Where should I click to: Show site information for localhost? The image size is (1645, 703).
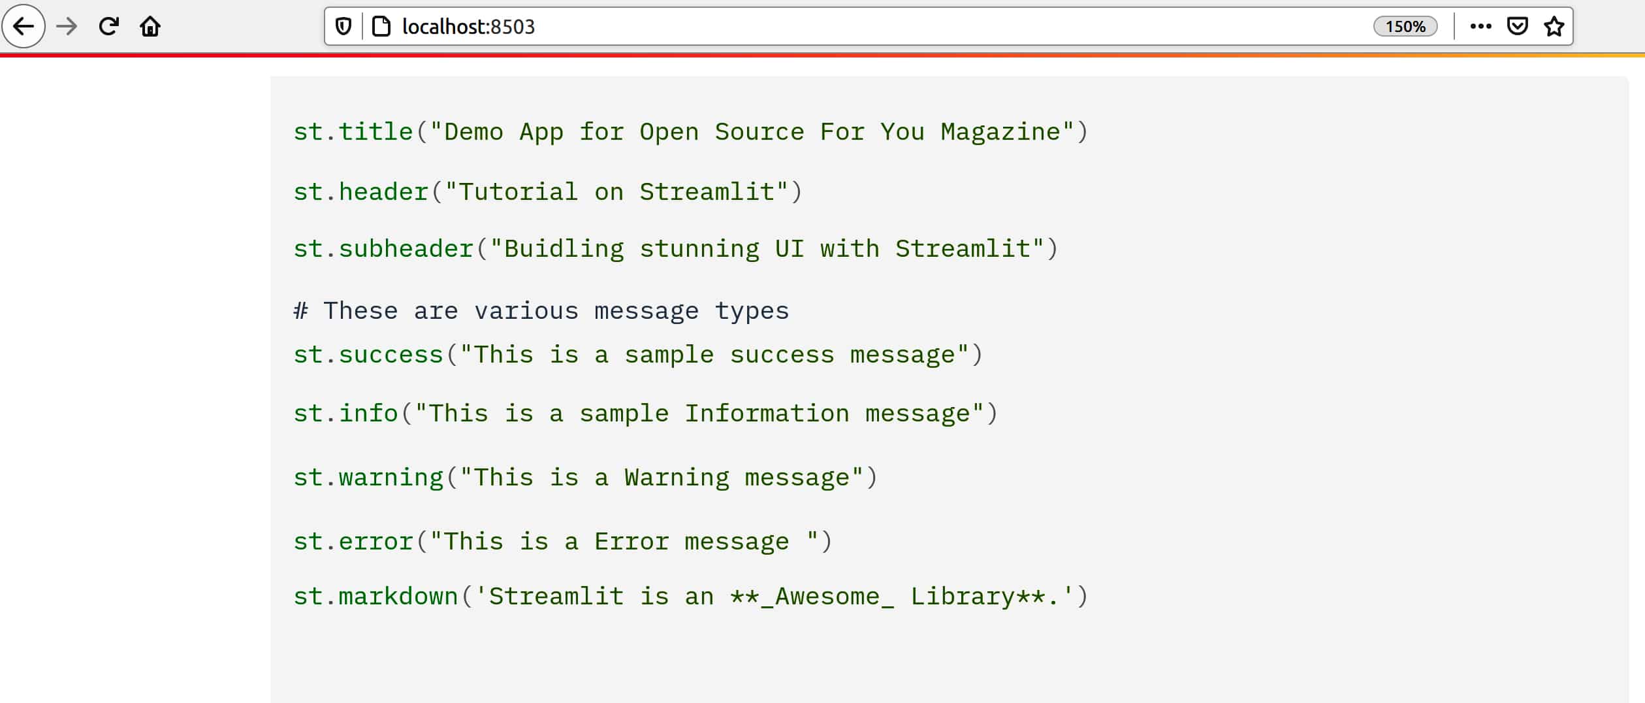point(381,27)
